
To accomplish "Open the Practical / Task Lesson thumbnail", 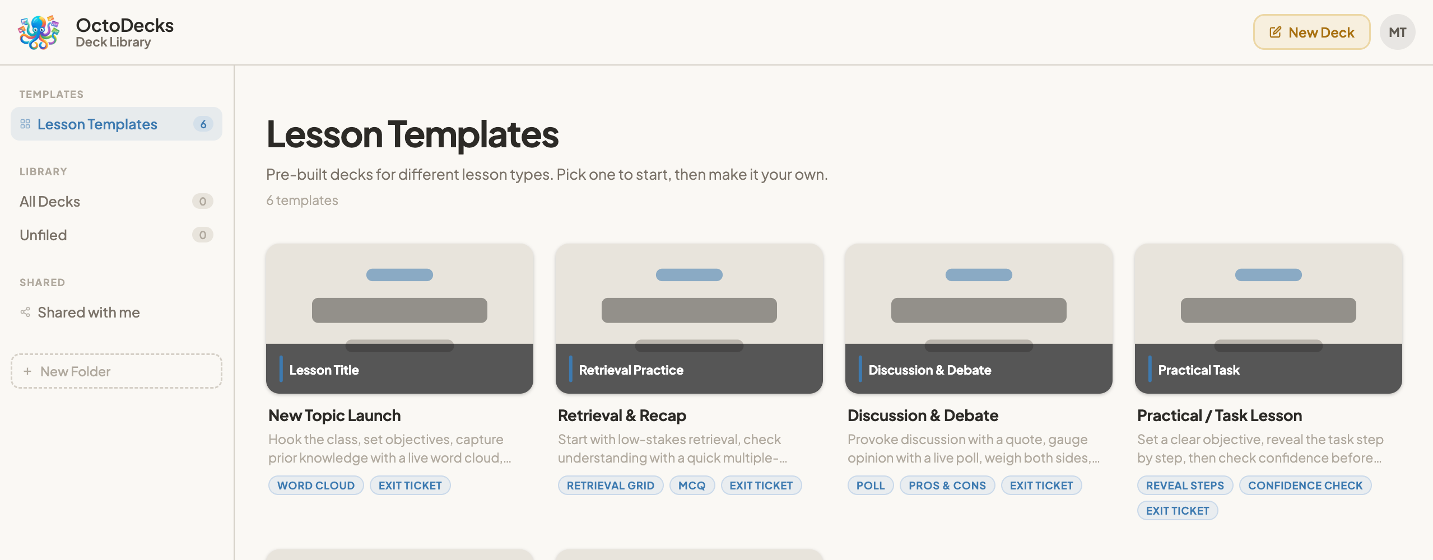I will pos(1268,318).
